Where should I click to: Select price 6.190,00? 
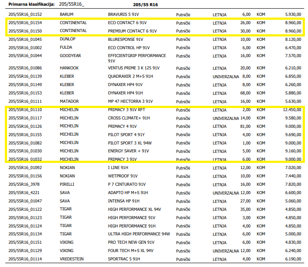pos(293,259)
